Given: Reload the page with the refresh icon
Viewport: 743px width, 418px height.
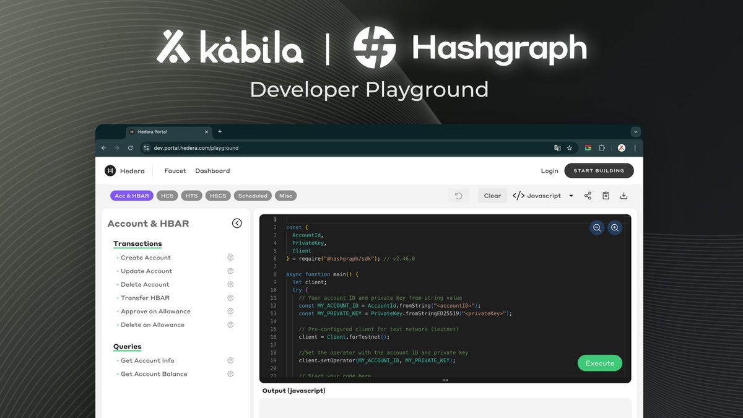Looking at the screenshot, I should pos(130,148).
